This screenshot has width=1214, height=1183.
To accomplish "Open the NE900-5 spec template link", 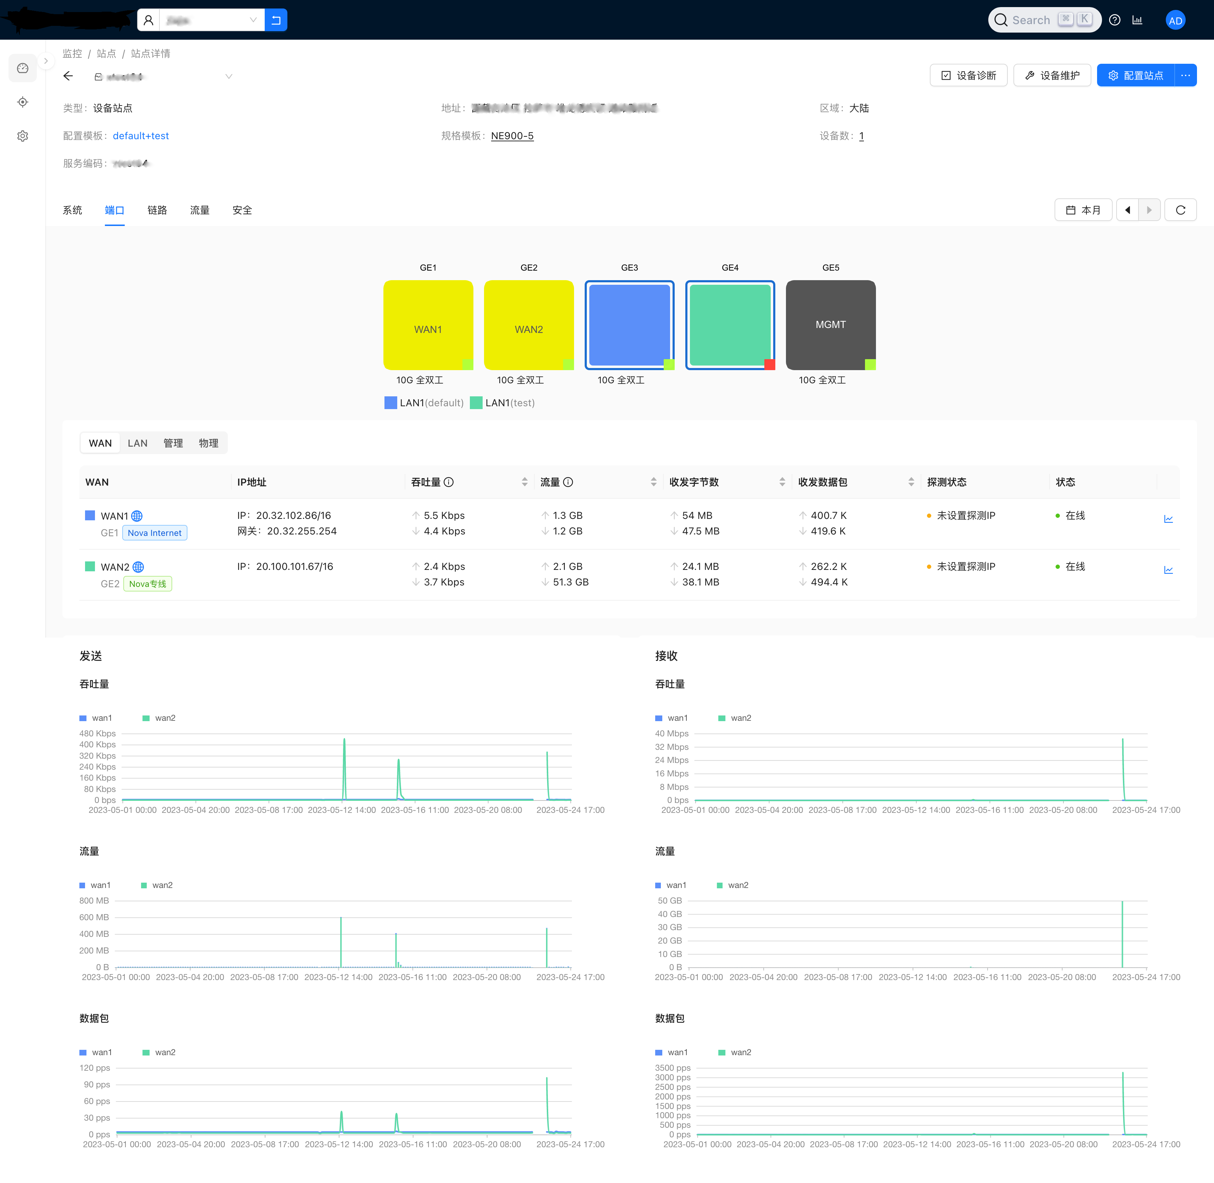I will point(512,135).
